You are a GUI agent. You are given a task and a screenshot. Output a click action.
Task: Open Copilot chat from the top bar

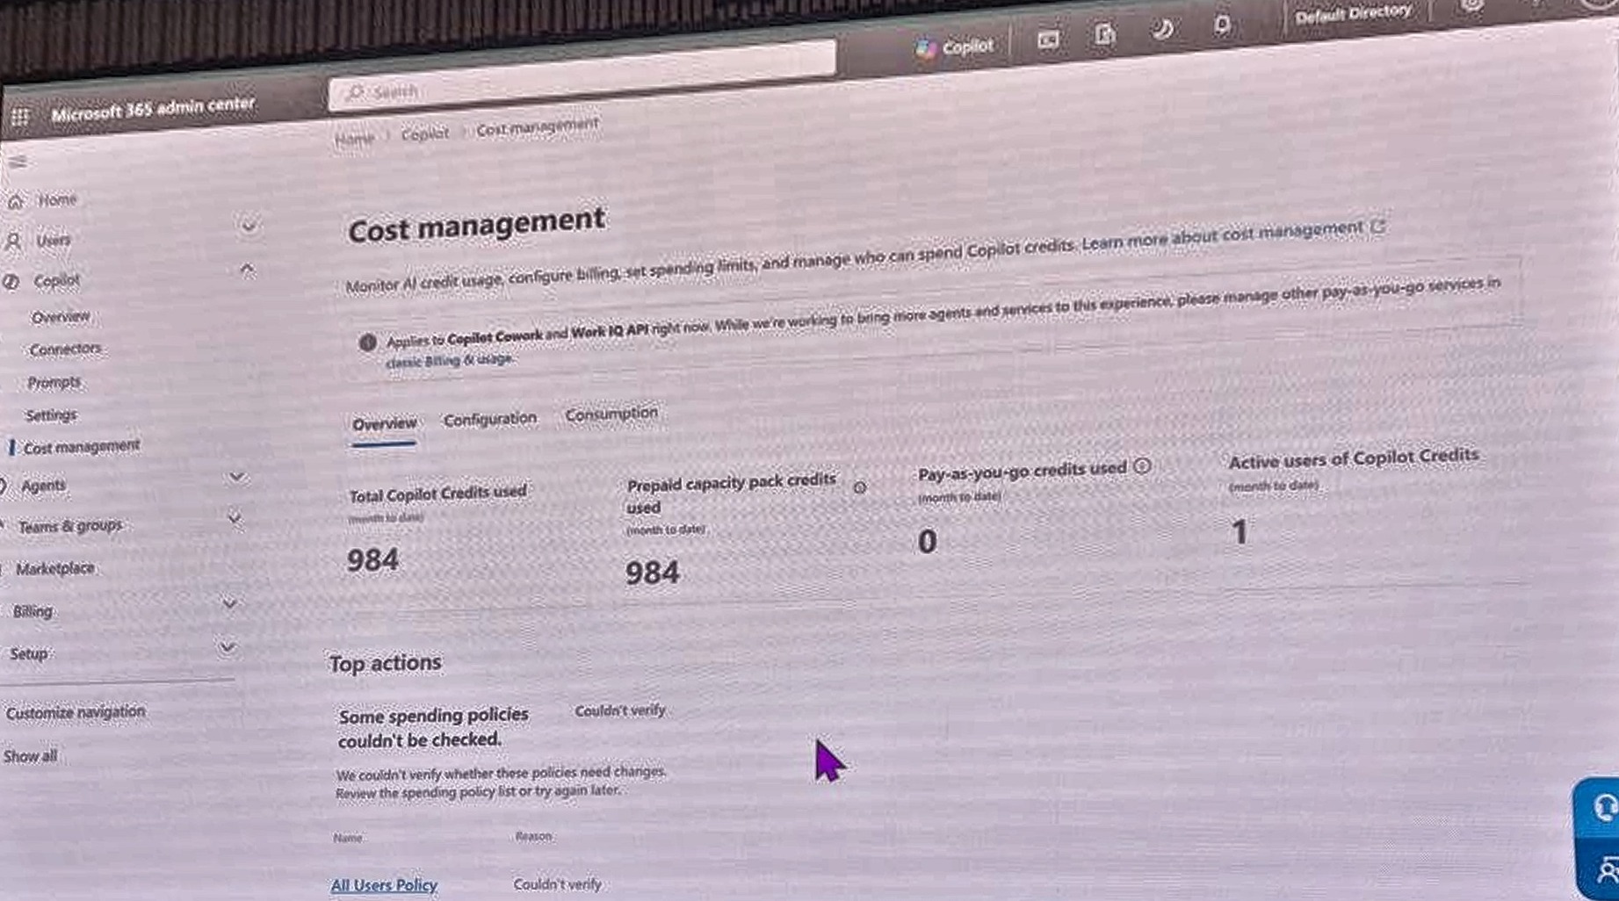click(954, 47)
